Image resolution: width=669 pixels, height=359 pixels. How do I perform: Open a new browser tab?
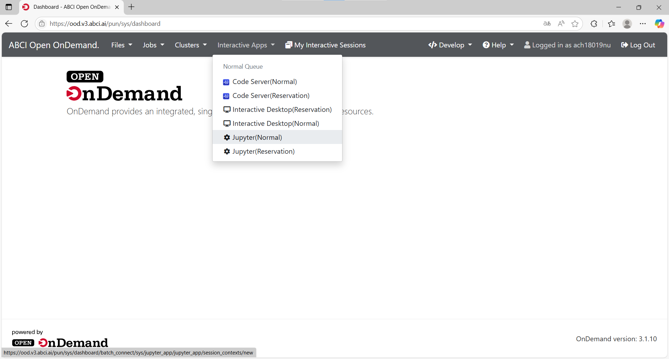[x=131, y=7]
